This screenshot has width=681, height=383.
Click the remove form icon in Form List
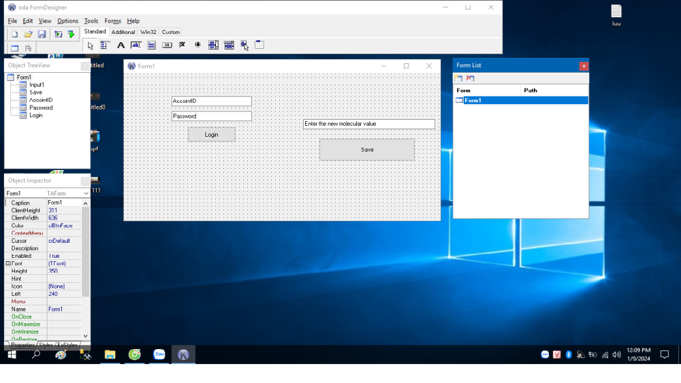pos(470,78)
